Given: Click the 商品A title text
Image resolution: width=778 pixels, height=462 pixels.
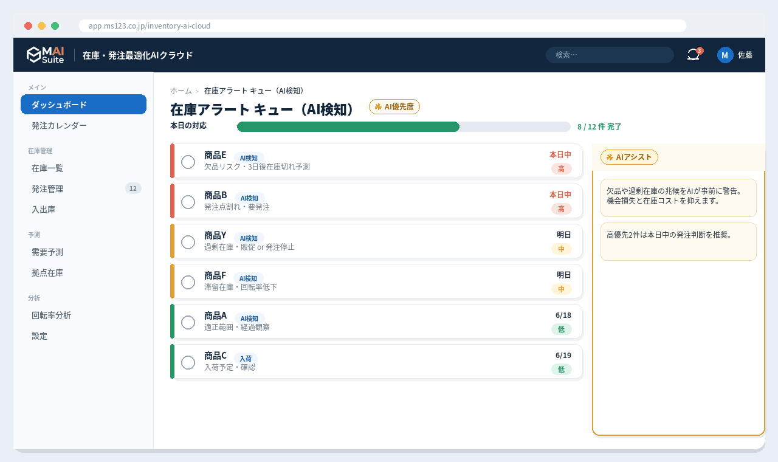Looking at the screenshot, I should tap(216, 315).
